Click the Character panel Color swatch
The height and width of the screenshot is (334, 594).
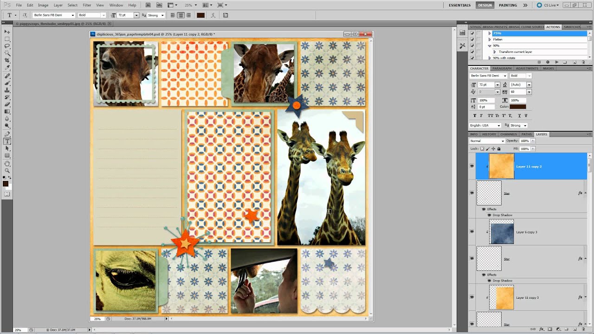click(518, 107)
